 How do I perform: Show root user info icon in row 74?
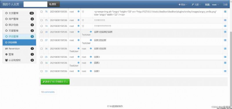[78, 26]
